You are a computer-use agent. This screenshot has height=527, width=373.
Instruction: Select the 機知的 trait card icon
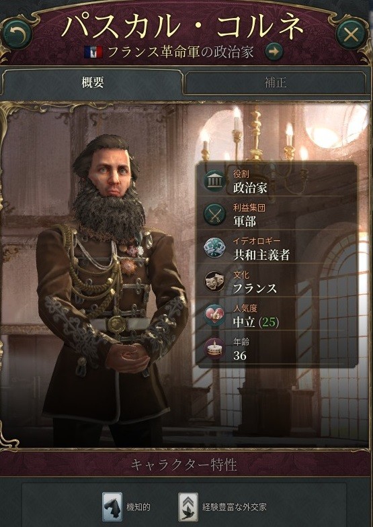112,507
